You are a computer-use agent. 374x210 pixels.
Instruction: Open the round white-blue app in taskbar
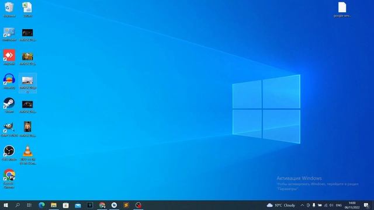coord(114,205)
